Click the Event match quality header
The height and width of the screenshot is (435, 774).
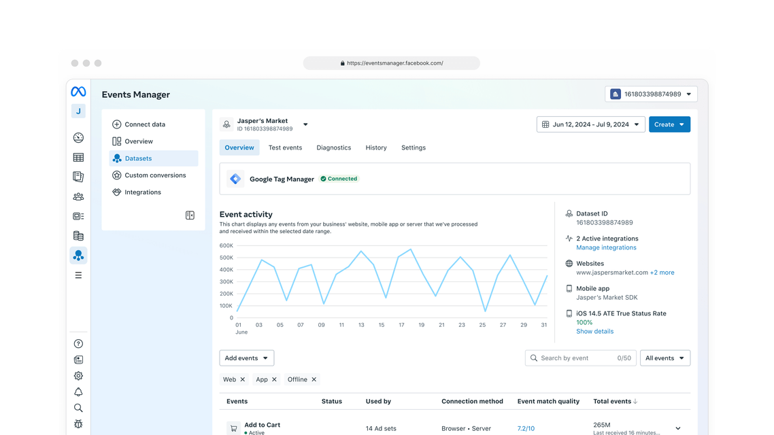click(548, 402)
